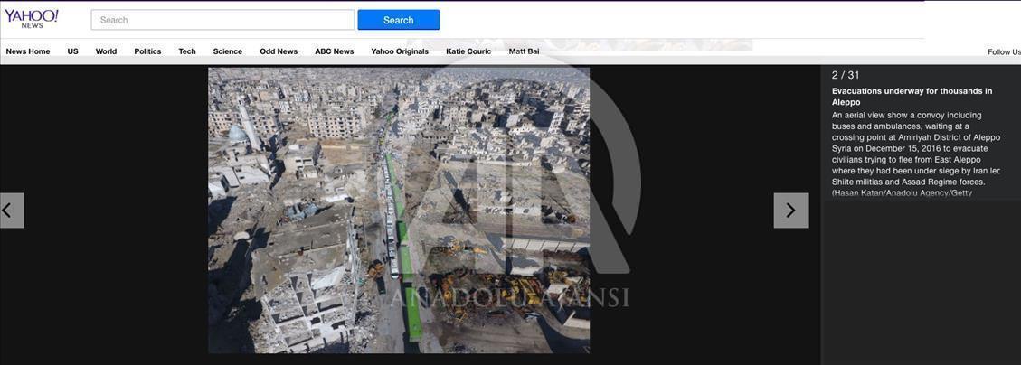
Task: Visit the Matt Bai page
Action: (x=524, y=51)
